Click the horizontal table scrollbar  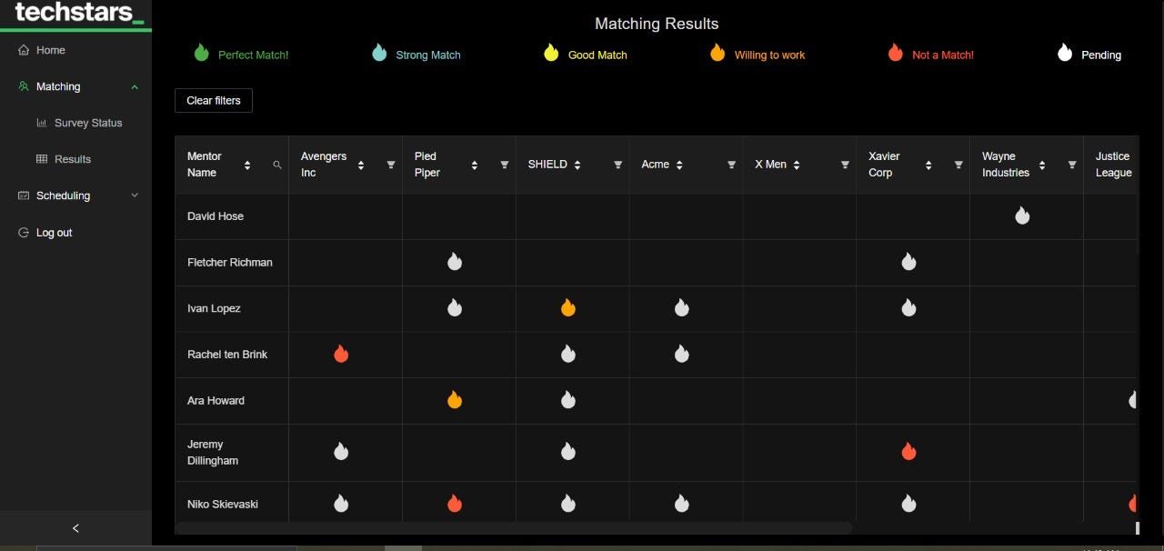pos(514,528)
